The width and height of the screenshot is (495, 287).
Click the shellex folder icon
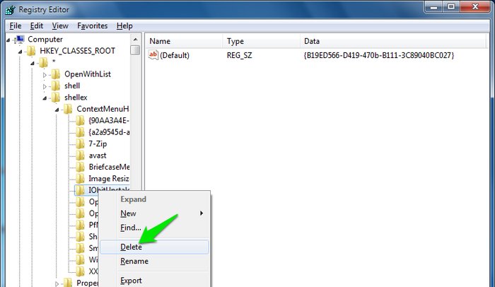pos(56,98)
